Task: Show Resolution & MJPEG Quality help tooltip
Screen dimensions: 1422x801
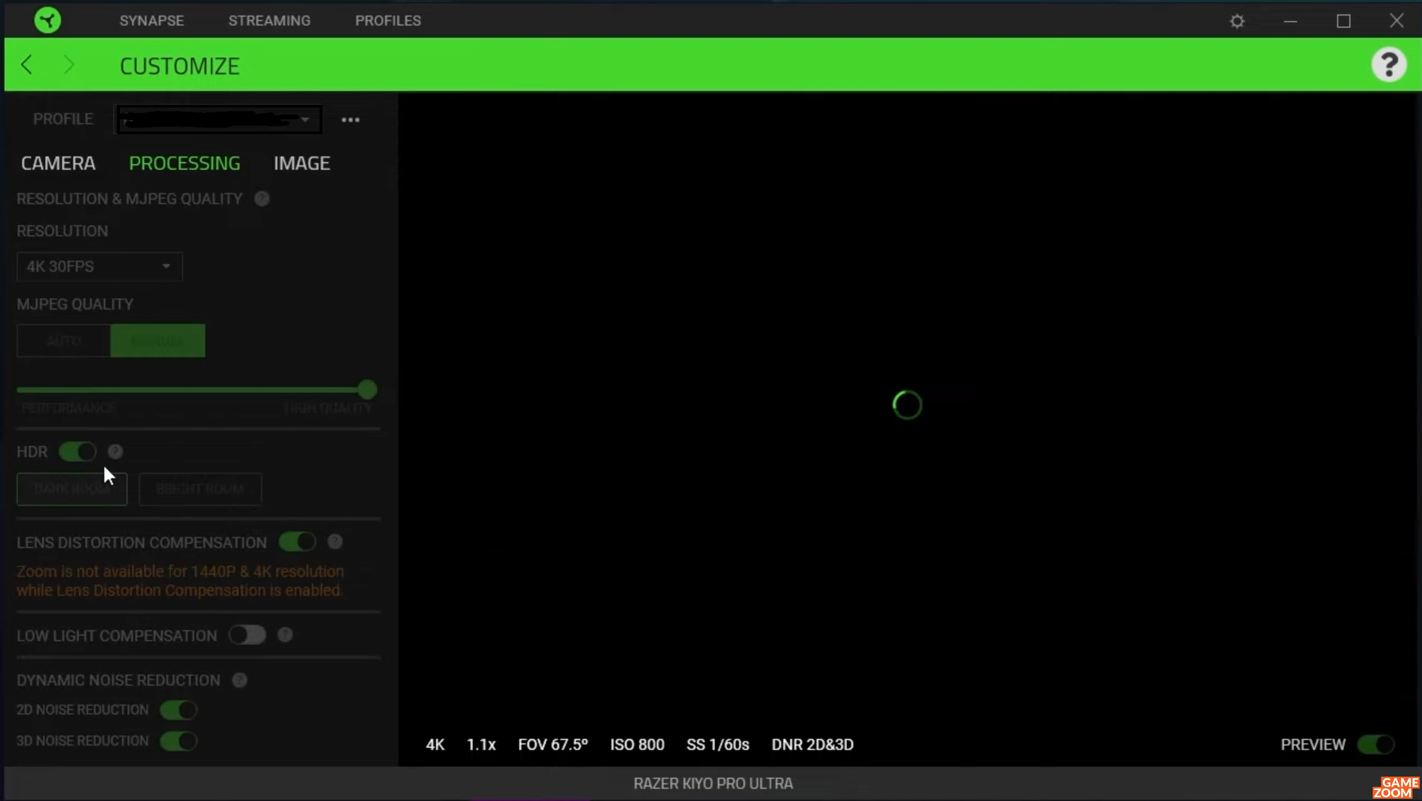Action: coord(262,199)
